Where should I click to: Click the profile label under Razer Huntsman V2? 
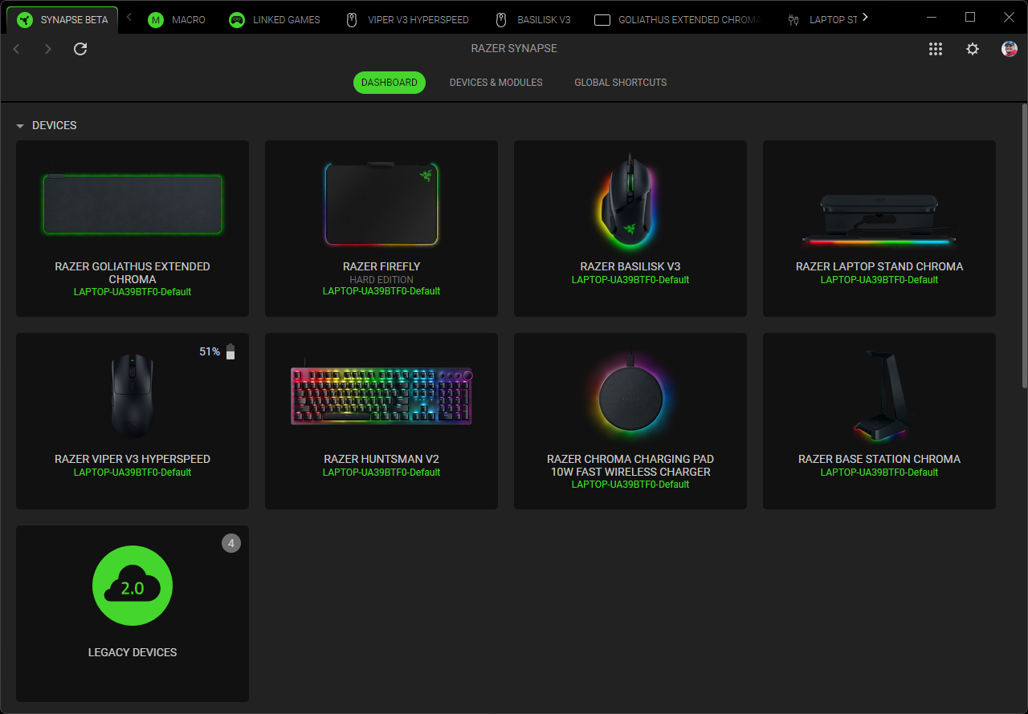coord(381,473)
